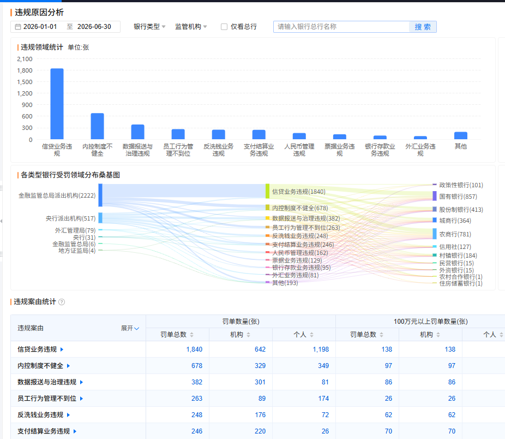Open the 银行类型 dropdown
The width and height of the screenshot is (505, 439).
pyautogui.click(x=149, y=27)
